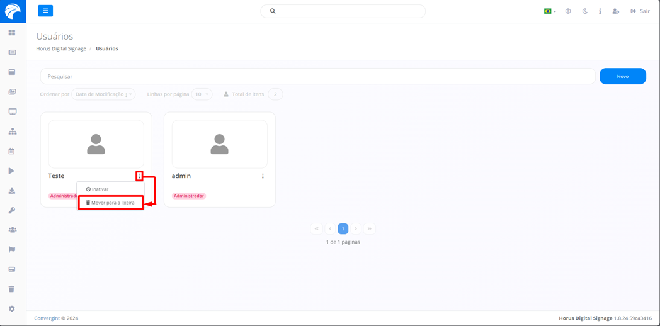
Task: Click the admin user avatar thumbnail
Action: (219, 144)
